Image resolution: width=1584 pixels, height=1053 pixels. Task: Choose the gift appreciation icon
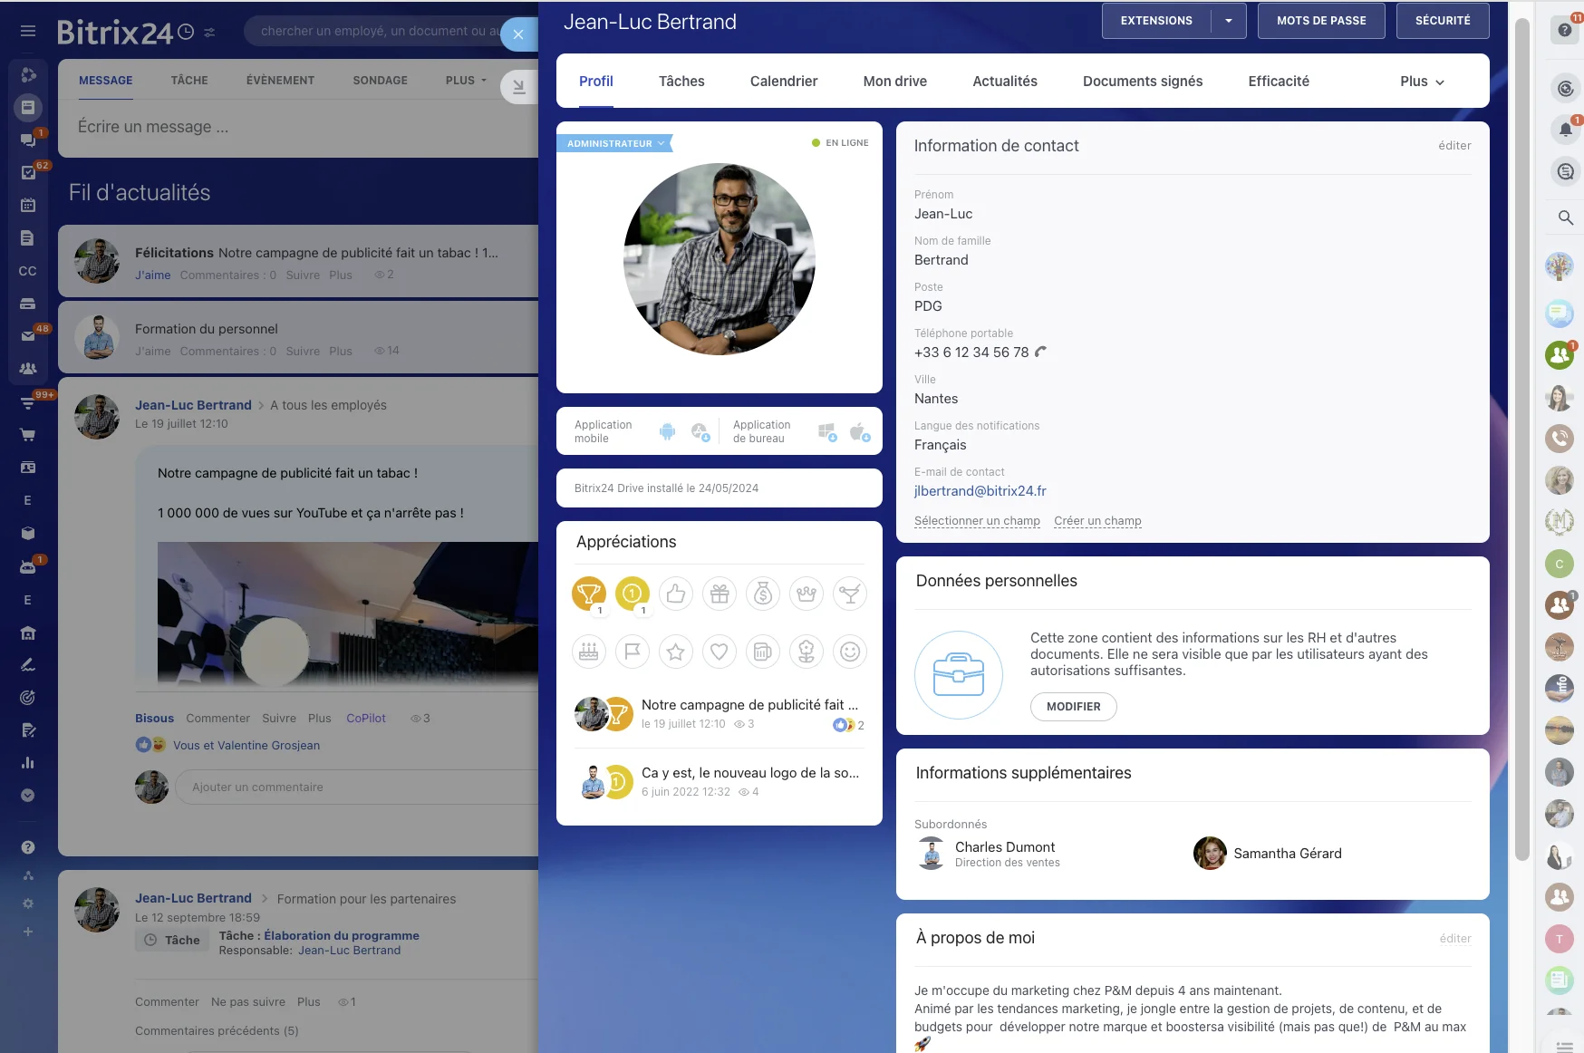click(719, 594)
